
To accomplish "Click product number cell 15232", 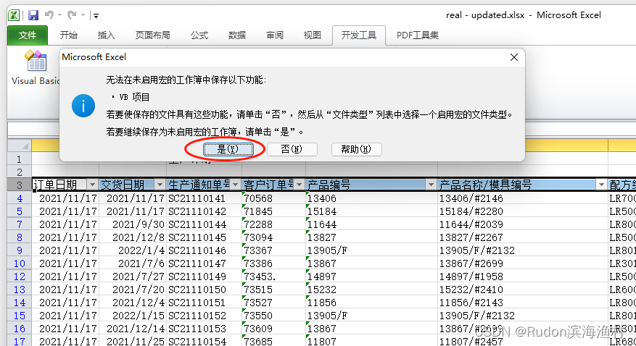I will tap(371, 290).
